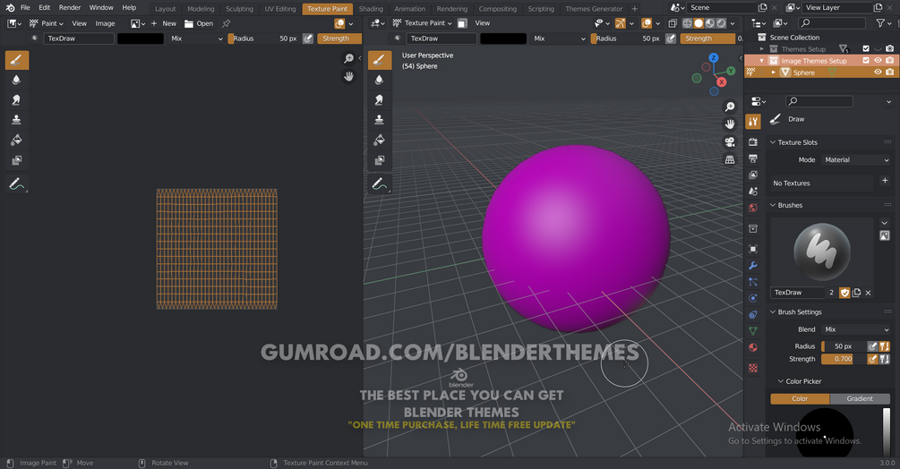Open the Blend Mix dropdown in Brush Settings
The width and height of the screenshot is (900, 469).
pyautogui.click(x=855, y=329)
